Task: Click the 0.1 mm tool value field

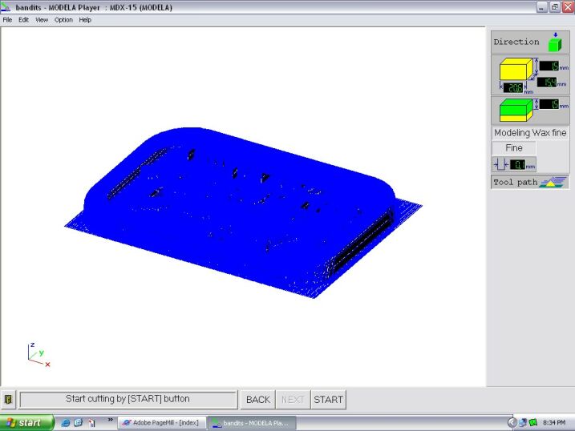Action: (518, 165)
